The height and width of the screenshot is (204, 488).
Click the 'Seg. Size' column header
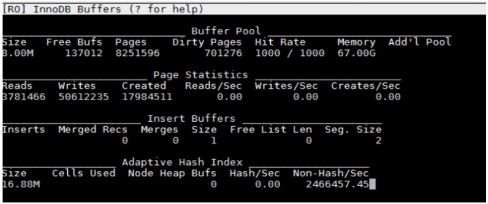(x=353, y=129)
